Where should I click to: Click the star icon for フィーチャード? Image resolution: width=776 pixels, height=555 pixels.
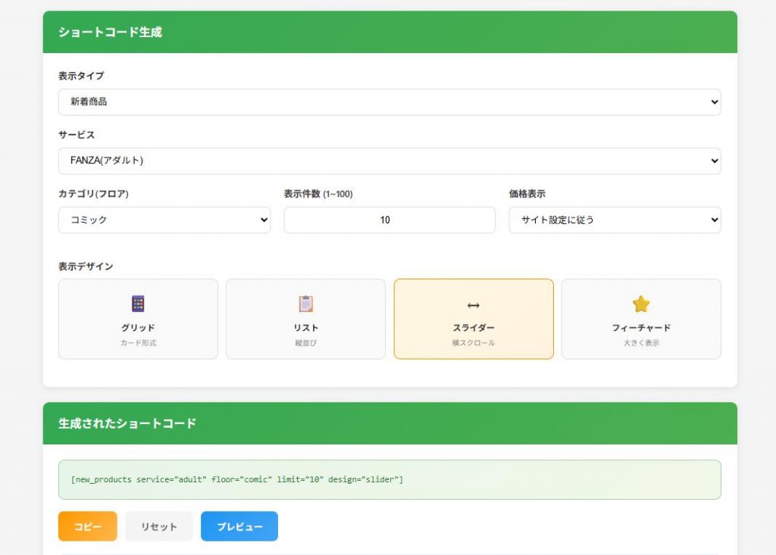(641, 304)
